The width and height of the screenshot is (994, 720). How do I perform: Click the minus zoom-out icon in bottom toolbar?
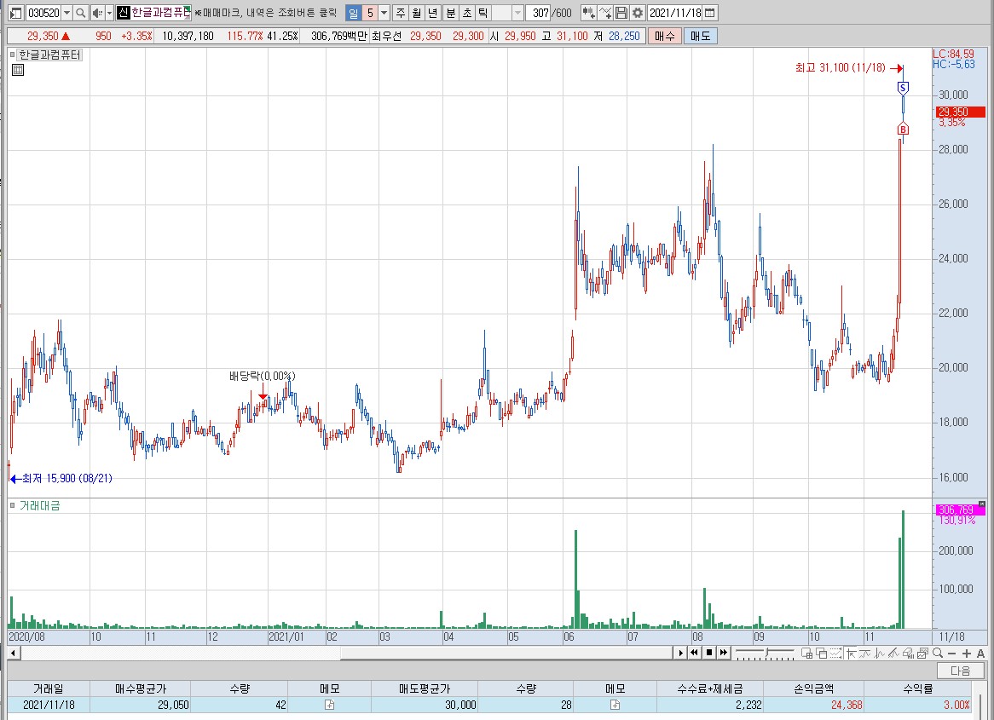click(951, 654)
